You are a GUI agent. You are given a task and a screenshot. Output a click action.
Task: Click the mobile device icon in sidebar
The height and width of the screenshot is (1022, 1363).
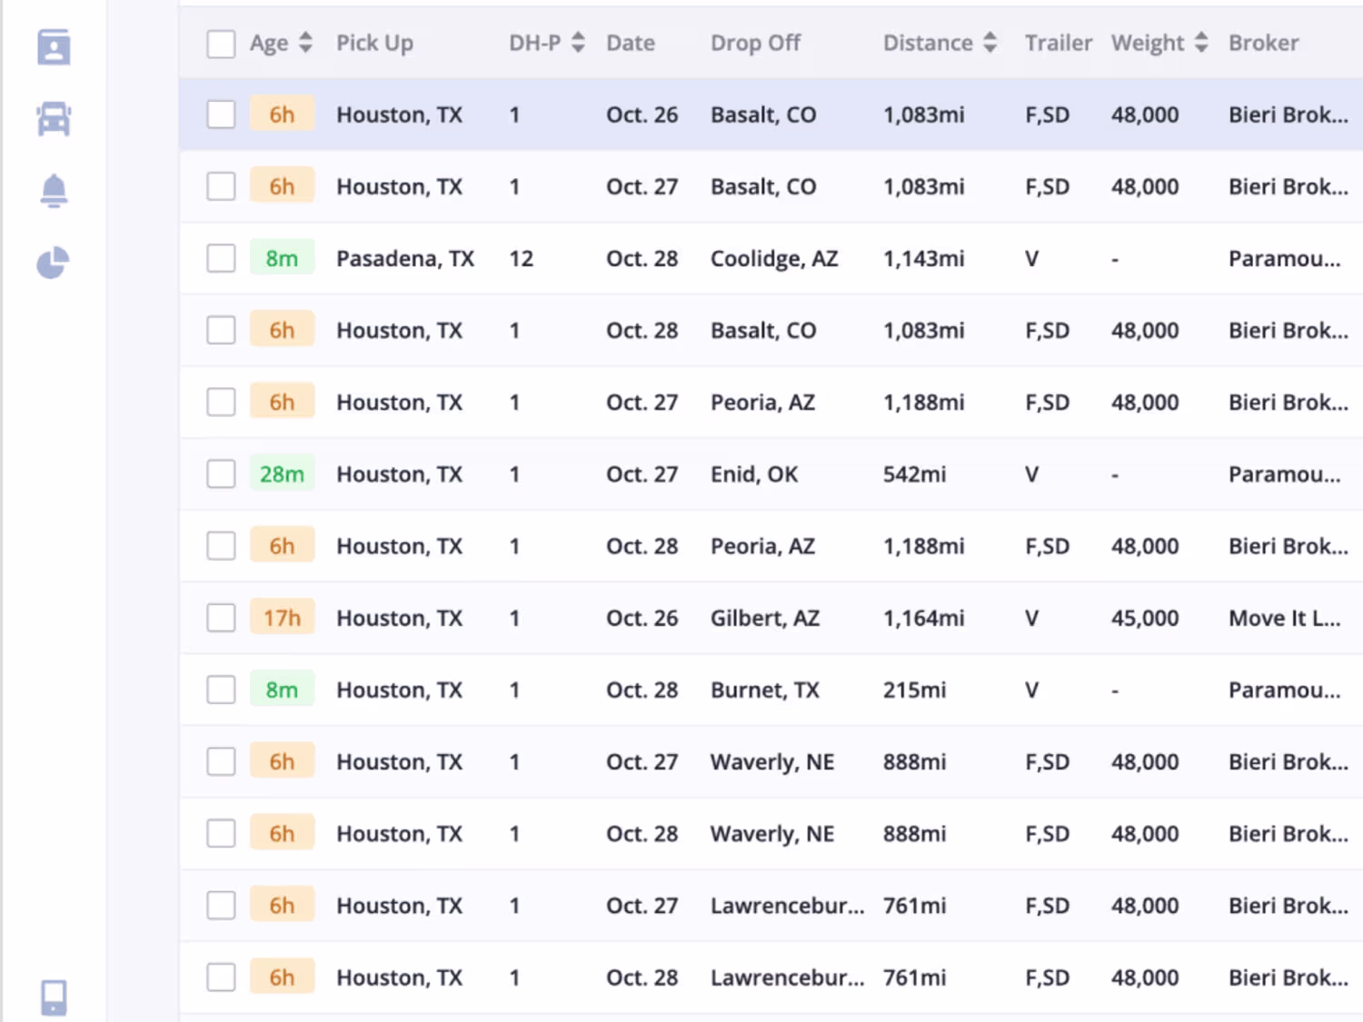click(x=54, y=997)
